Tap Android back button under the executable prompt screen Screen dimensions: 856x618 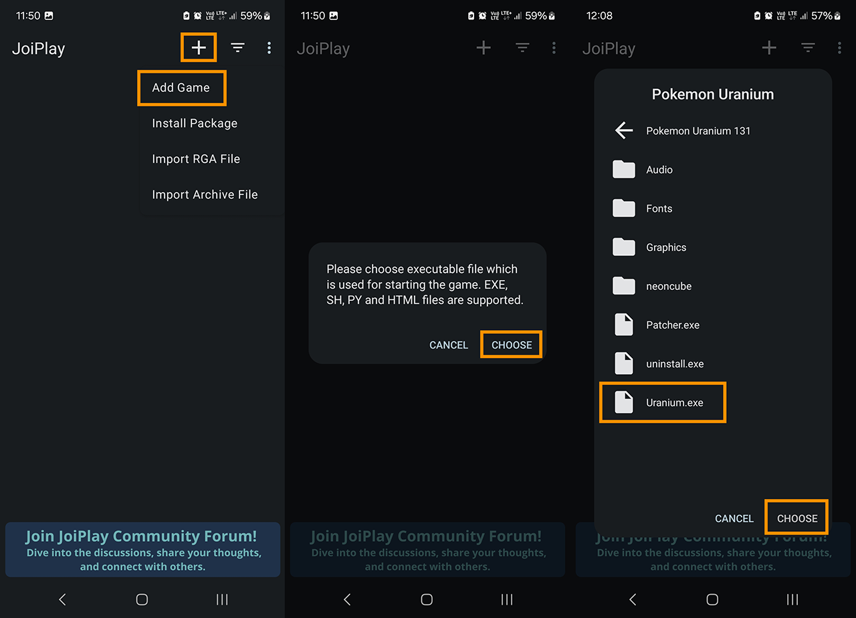347,599
